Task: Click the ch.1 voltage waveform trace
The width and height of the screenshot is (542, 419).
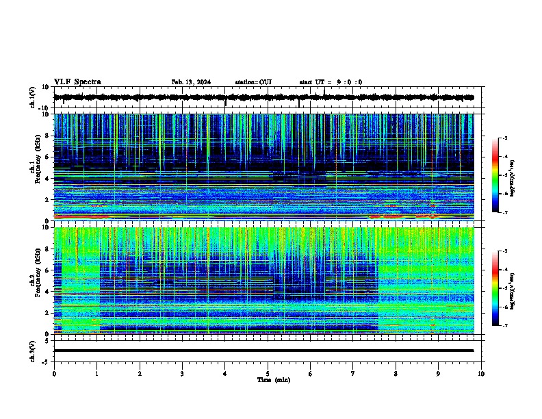Action: click(263, 97)
